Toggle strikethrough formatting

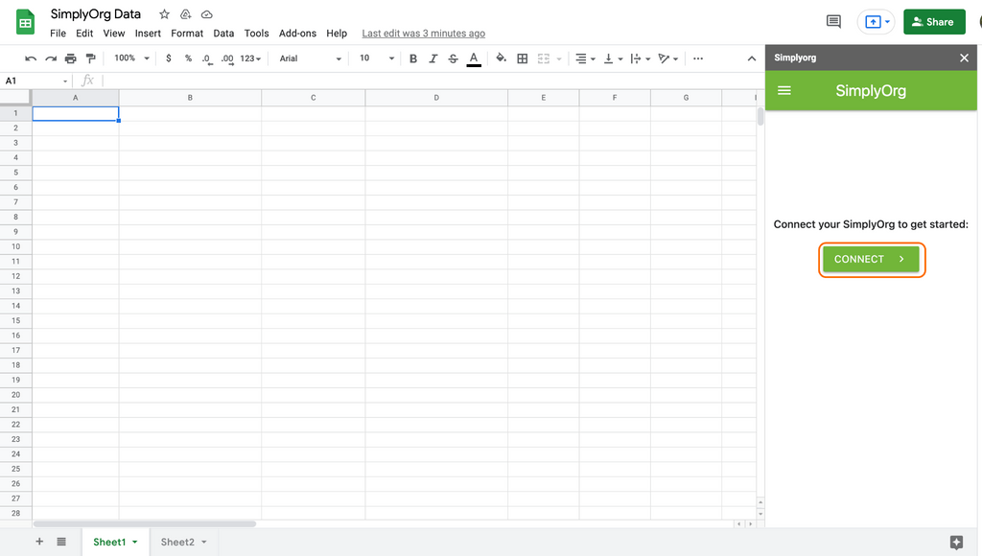[453, 58]
